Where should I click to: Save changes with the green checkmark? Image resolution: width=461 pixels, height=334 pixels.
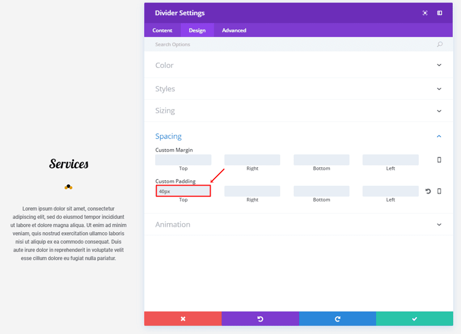414,319
